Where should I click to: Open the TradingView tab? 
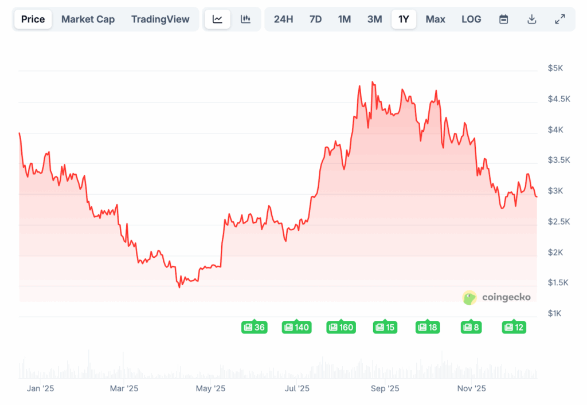click(x=160, y=19)
